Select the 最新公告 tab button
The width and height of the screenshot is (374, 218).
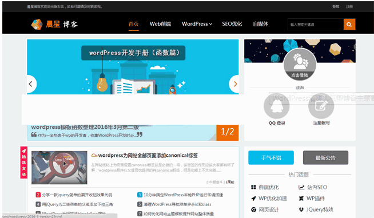[325, 157]
